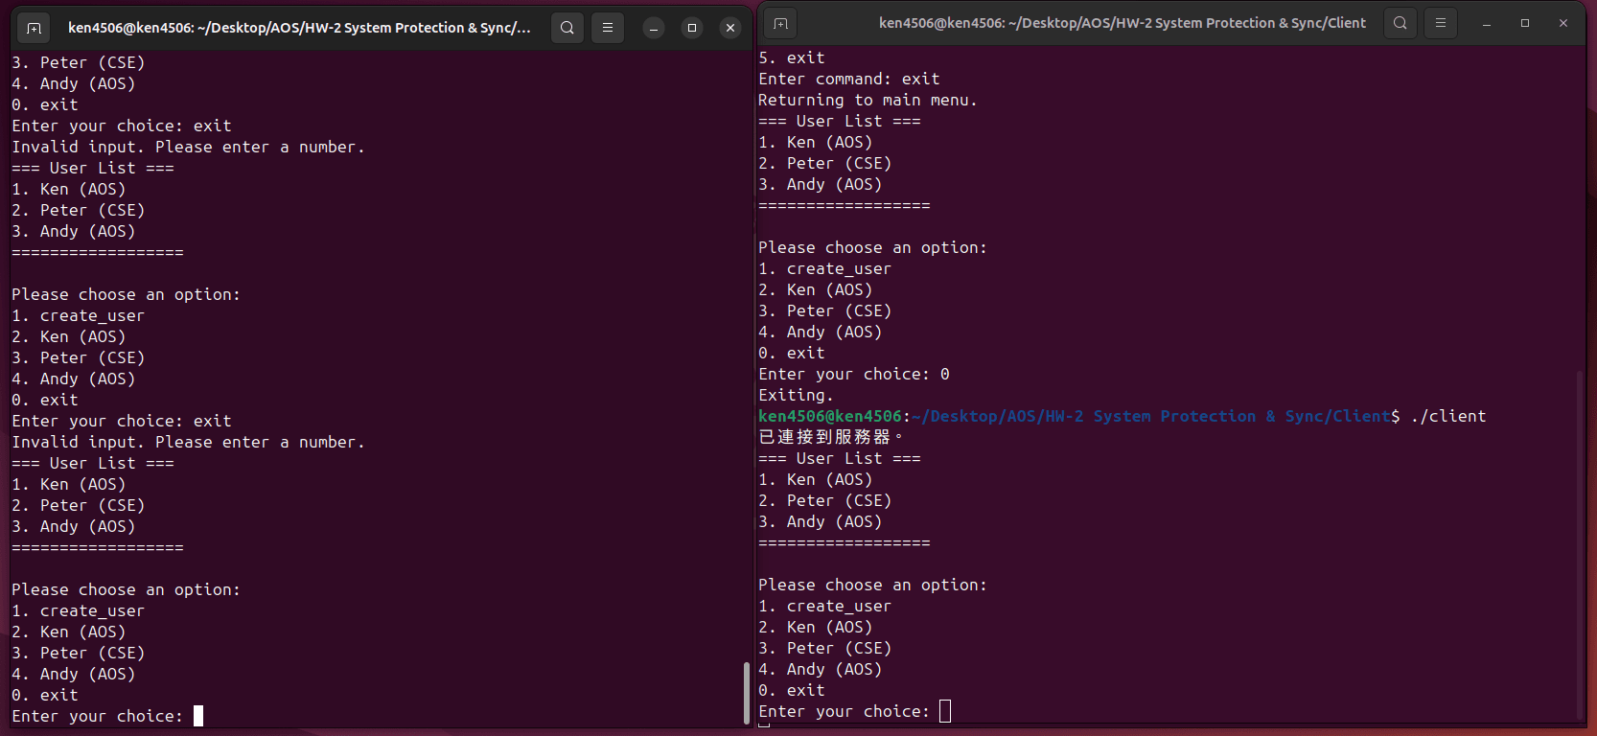1597x736 pixels.
Task: Click the left terminal title bar text
Action: coord(299,28)
